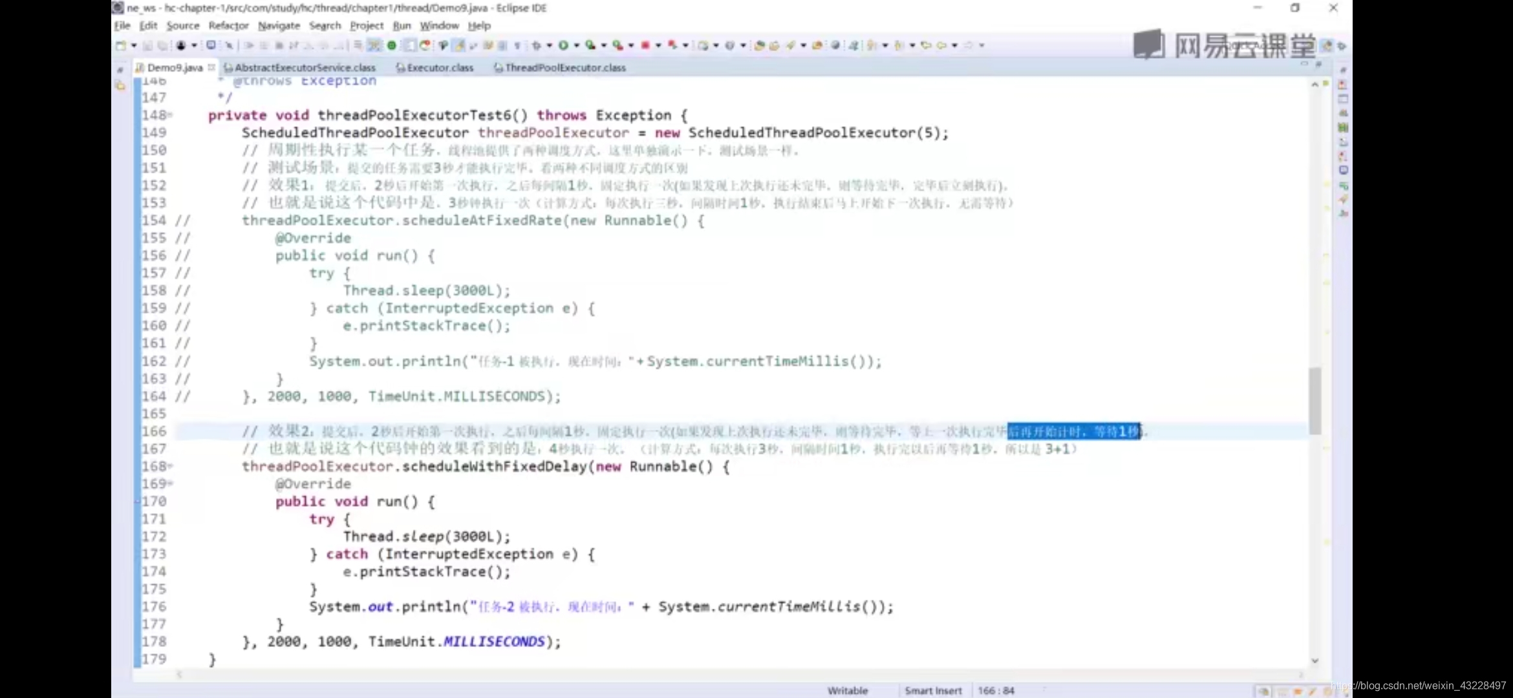Click the Open Type toolbar icon
This screenshot has width=1513, height=698.
pyautogui.click(x=759, y=45)
